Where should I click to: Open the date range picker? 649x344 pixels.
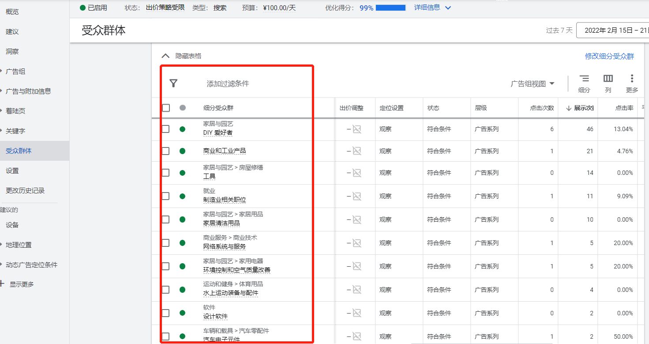pos(612,30)
